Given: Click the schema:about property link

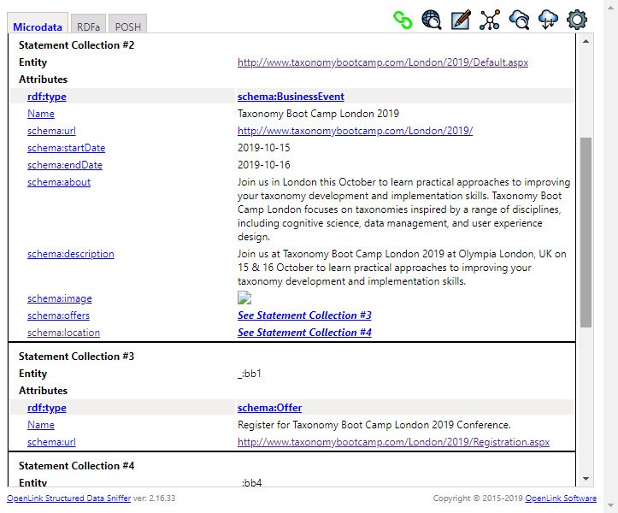Looking at the screenshot, I should point(59,182).
